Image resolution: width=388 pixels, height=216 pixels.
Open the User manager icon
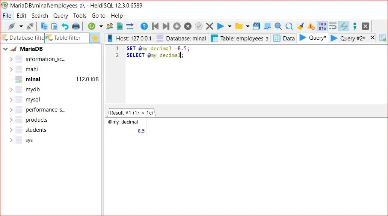pos(109,26)
